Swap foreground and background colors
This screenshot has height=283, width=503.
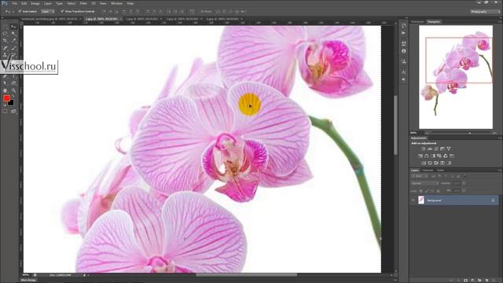[x=13, y=96]
